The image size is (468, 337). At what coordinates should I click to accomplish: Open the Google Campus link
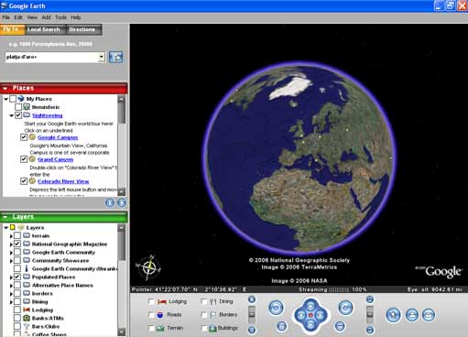click(58, 137)
